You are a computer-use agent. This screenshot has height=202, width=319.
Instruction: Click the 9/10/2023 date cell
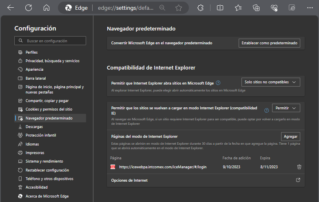tap(231, 167)
